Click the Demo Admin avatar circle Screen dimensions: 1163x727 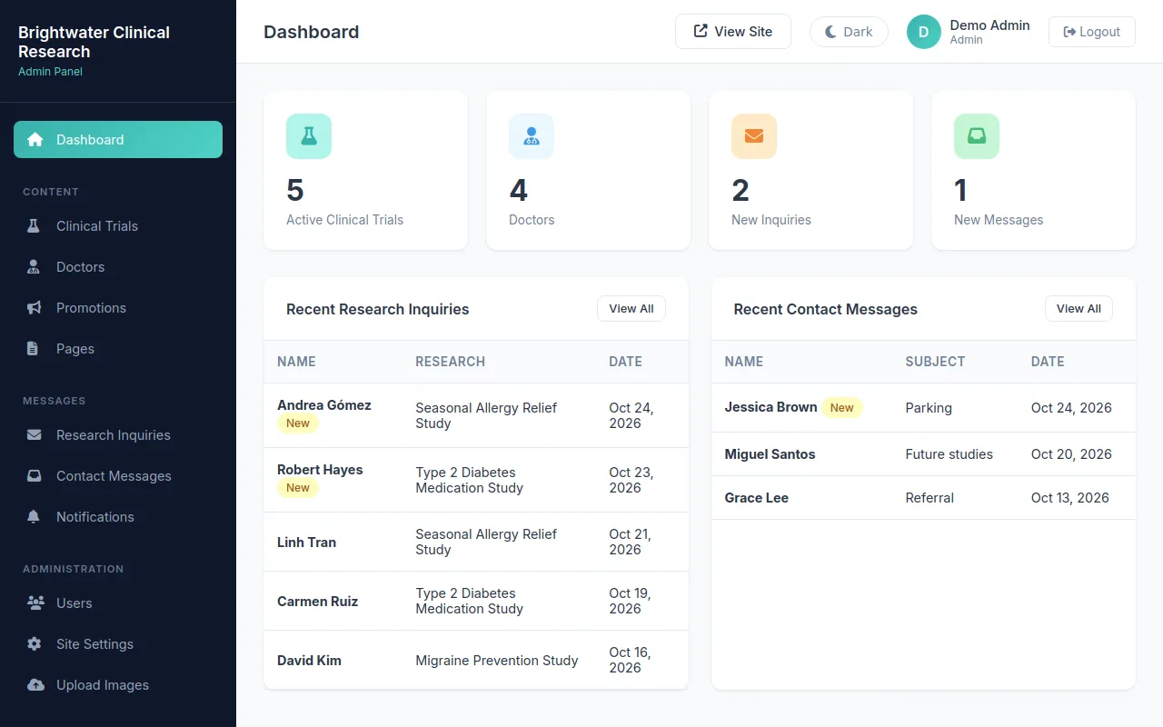pyautogui.click(x=924, y=32)
